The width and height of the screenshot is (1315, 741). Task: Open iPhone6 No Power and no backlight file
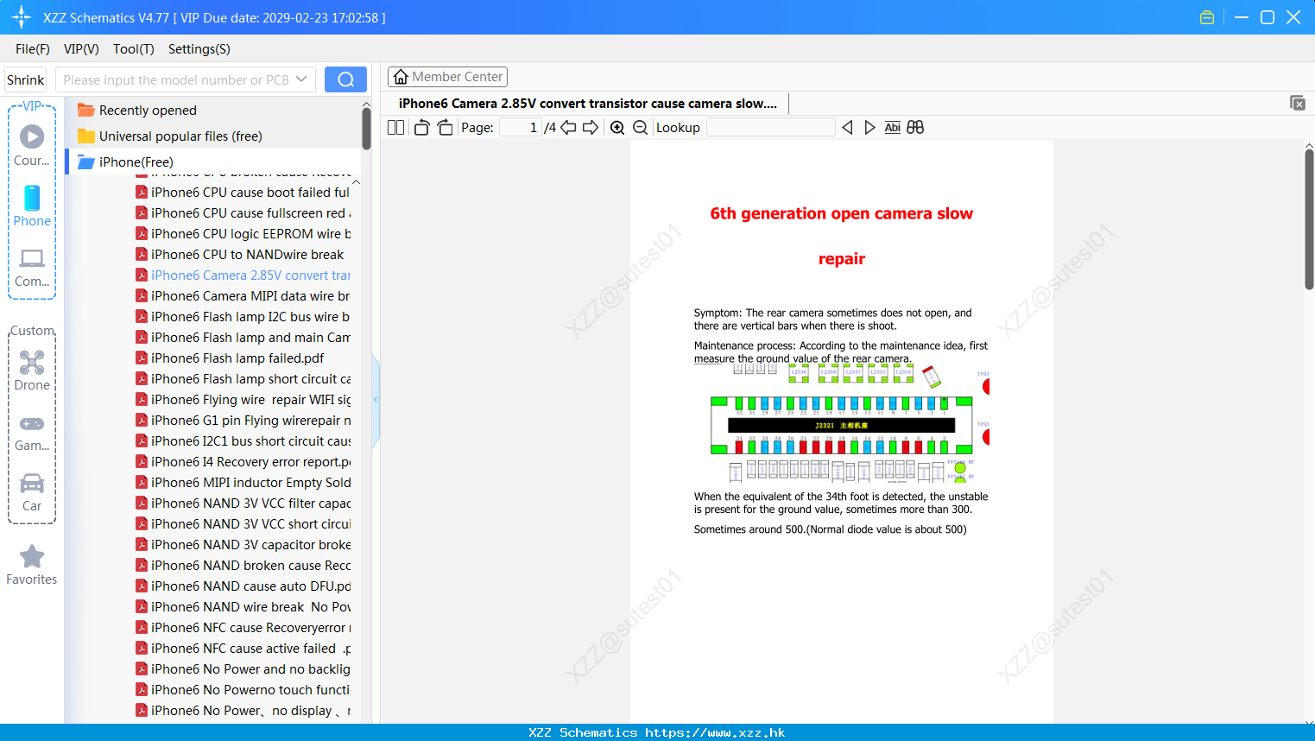pos(243,669)
